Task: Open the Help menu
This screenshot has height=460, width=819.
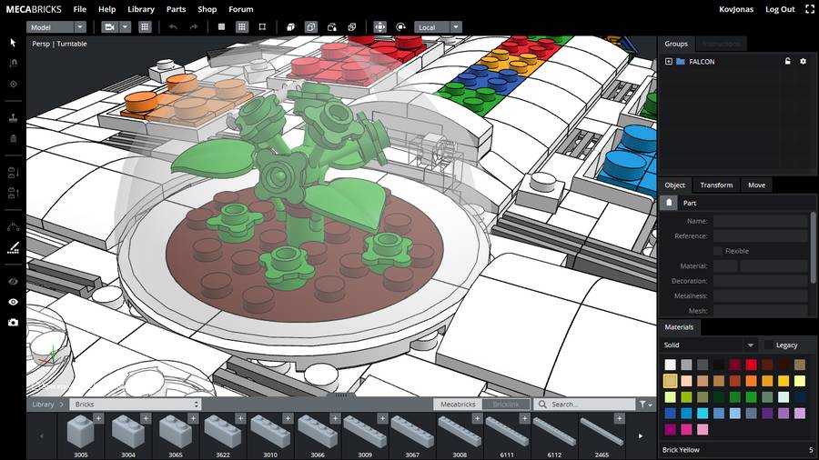Action: point(107,9)
